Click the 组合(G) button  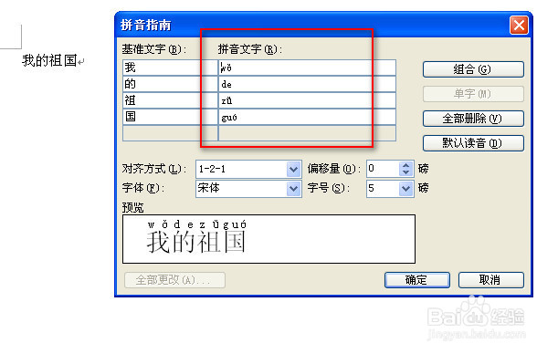[x=473, y=69]
